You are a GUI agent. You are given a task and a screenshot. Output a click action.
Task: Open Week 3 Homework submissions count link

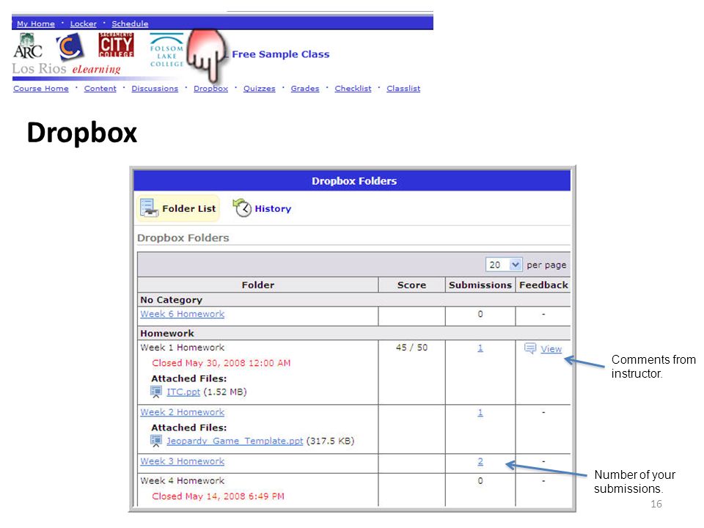tap(480, 461)
